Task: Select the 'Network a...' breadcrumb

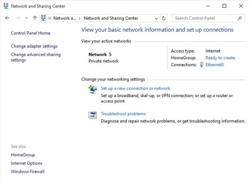Action: (64, 18)
